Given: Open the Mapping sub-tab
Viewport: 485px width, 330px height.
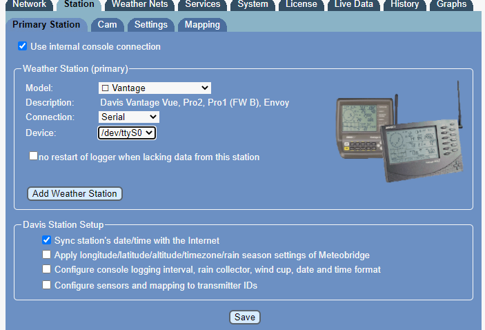Looking at the screenshot, I should 202,25.
